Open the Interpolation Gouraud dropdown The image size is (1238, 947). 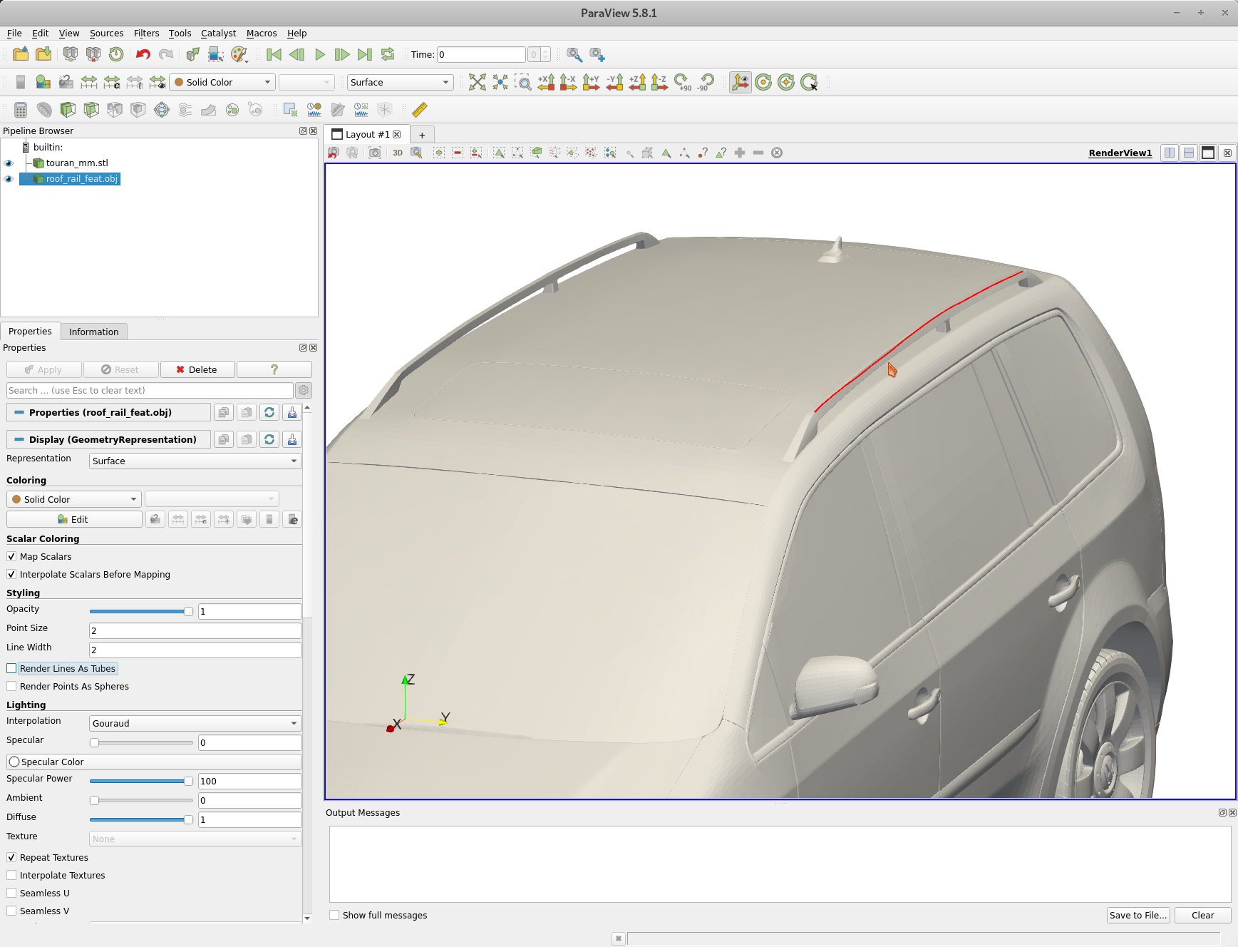point(195,723)
